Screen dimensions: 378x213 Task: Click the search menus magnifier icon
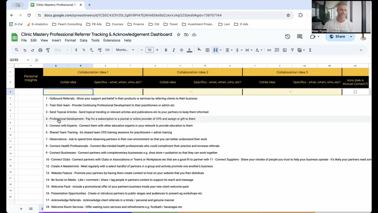(x=17, y=50)
